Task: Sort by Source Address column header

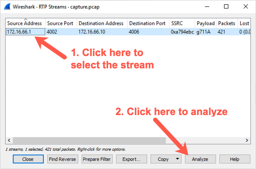Action: pos(26,23)
